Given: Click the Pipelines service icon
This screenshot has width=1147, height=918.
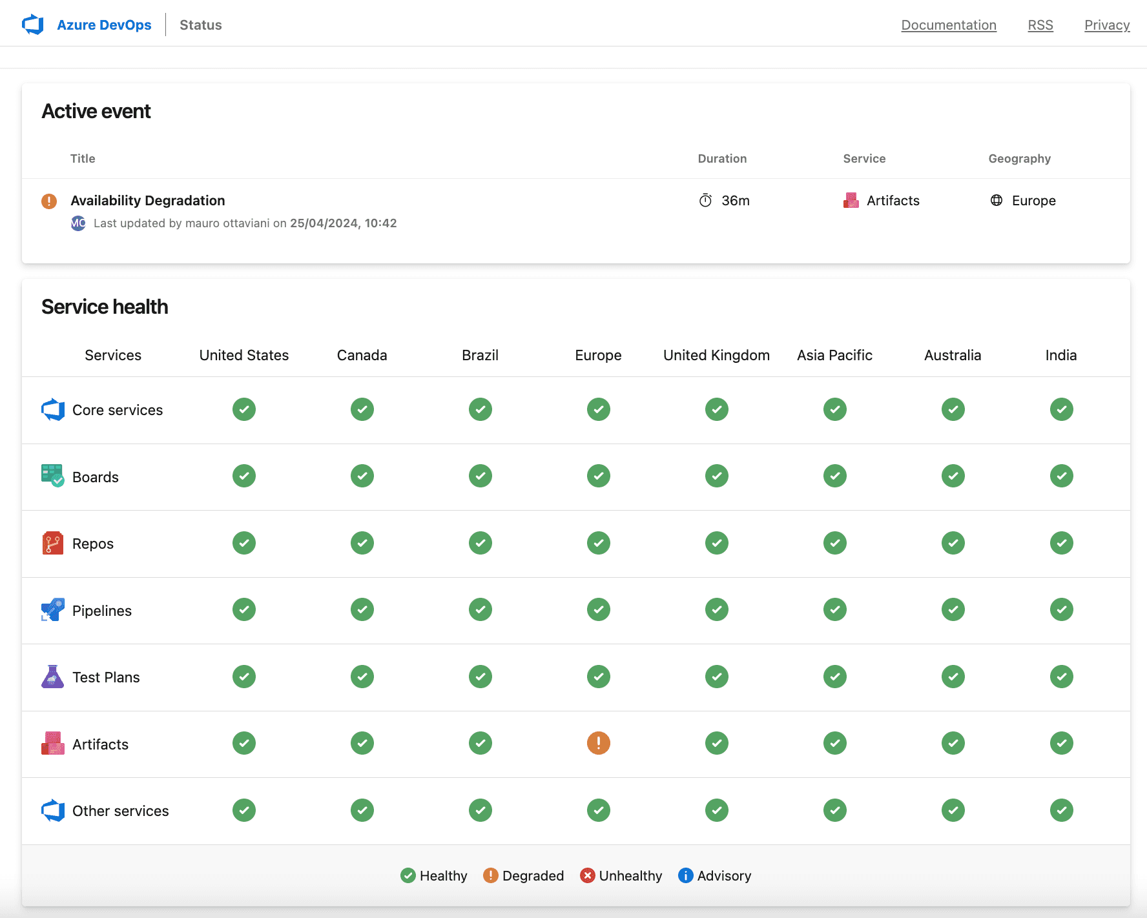Looking at the screenshot, I should click(x=53, y=609).
